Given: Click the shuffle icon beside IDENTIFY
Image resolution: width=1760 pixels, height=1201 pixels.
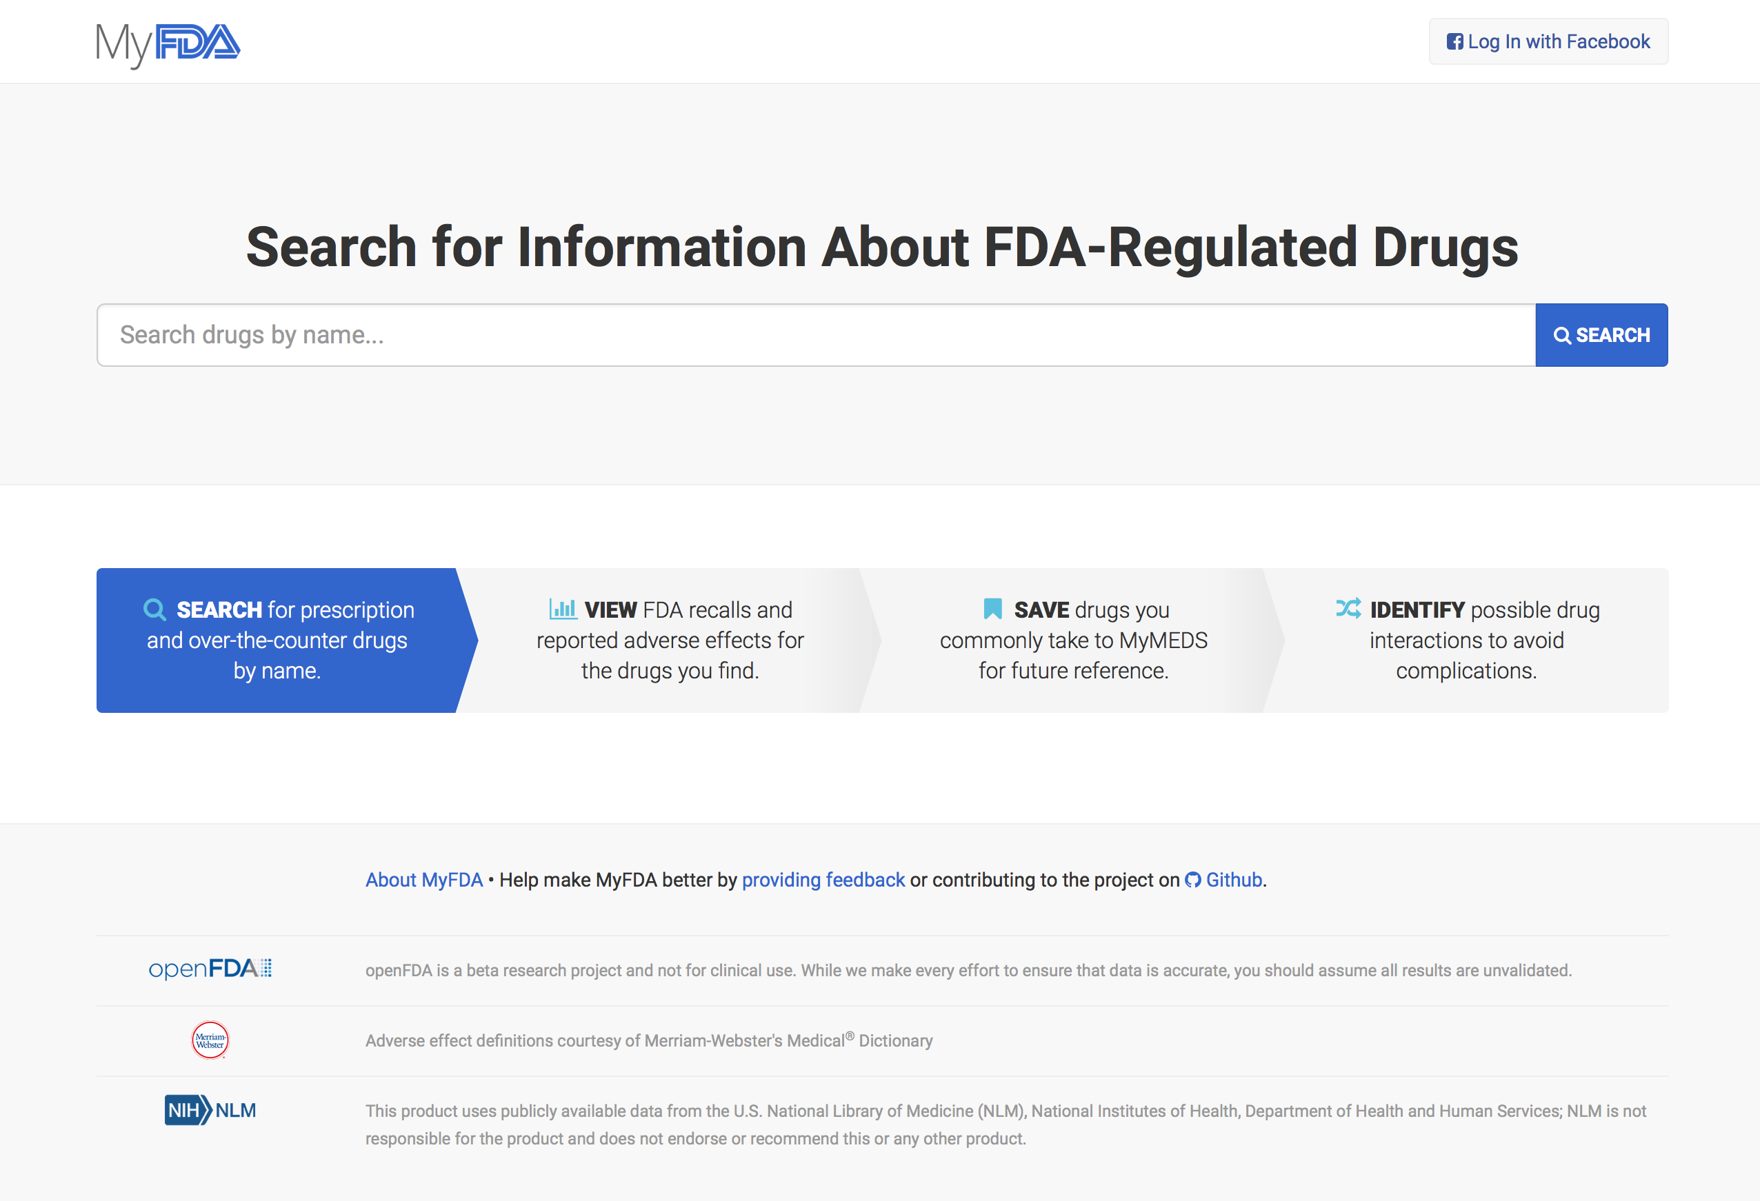Looking at the screenshot, I should (1348, 608).
